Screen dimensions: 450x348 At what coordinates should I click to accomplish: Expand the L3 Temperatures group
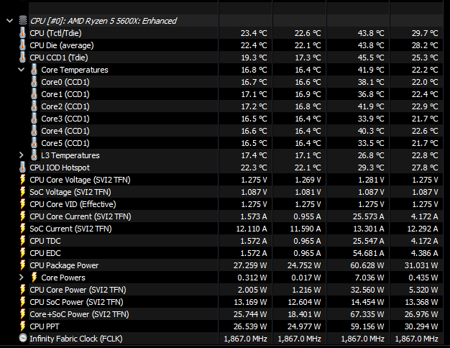coord(22,155)
